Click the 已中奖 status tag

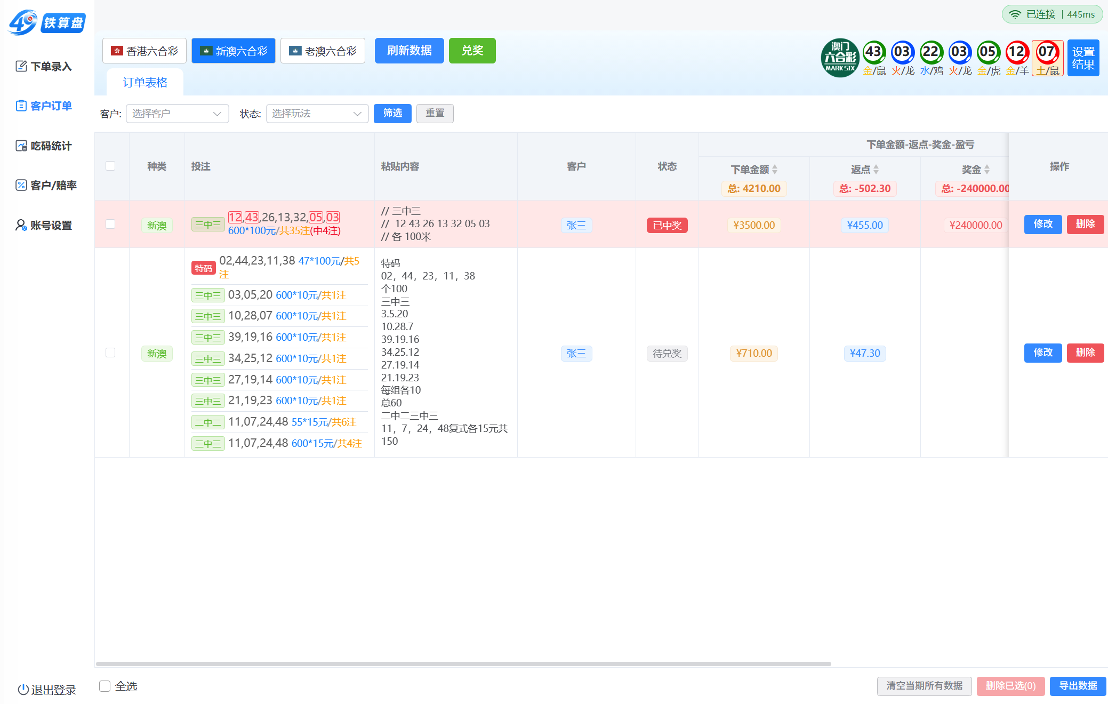coord(667,225)
